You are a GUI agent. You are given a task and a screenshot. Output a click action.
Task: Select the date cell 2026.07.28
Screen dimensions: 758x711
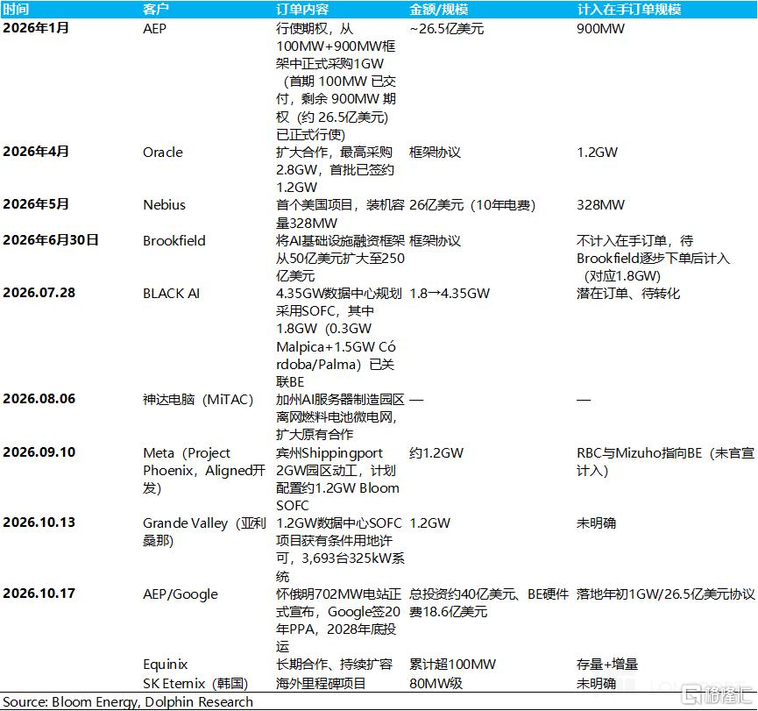(x=39, y=293)
